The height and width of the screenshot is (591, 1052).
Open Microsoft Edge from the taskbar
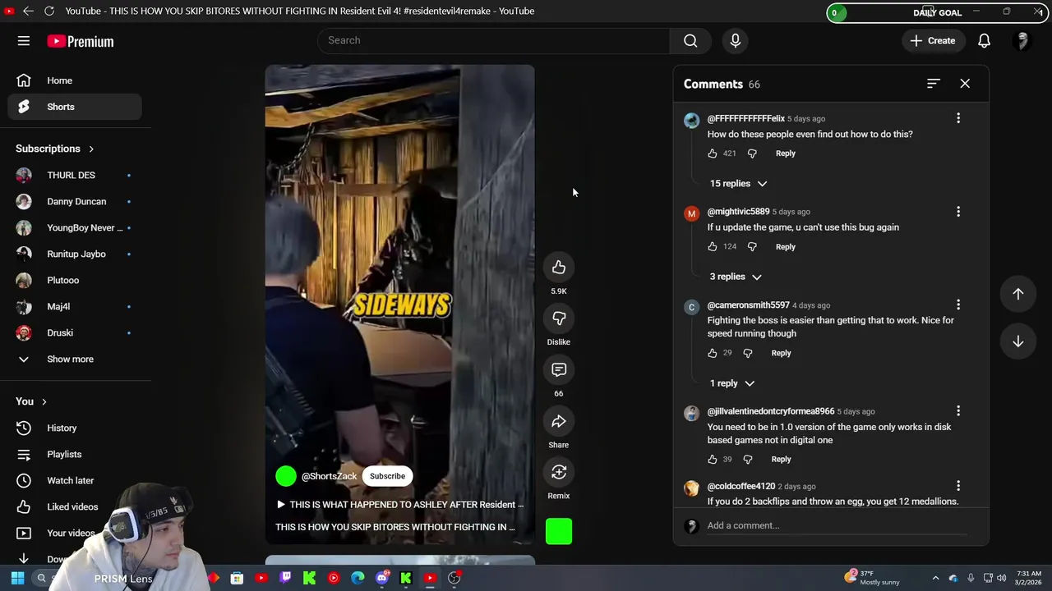[358, 578]
